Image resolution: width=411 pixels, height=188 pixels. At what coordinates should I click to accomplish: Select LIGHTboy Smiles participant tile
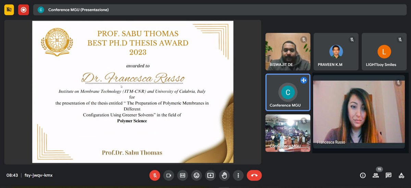384,51
